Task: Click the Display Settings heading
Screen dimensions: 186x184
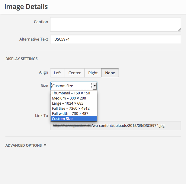Action: tap(21, 59)
